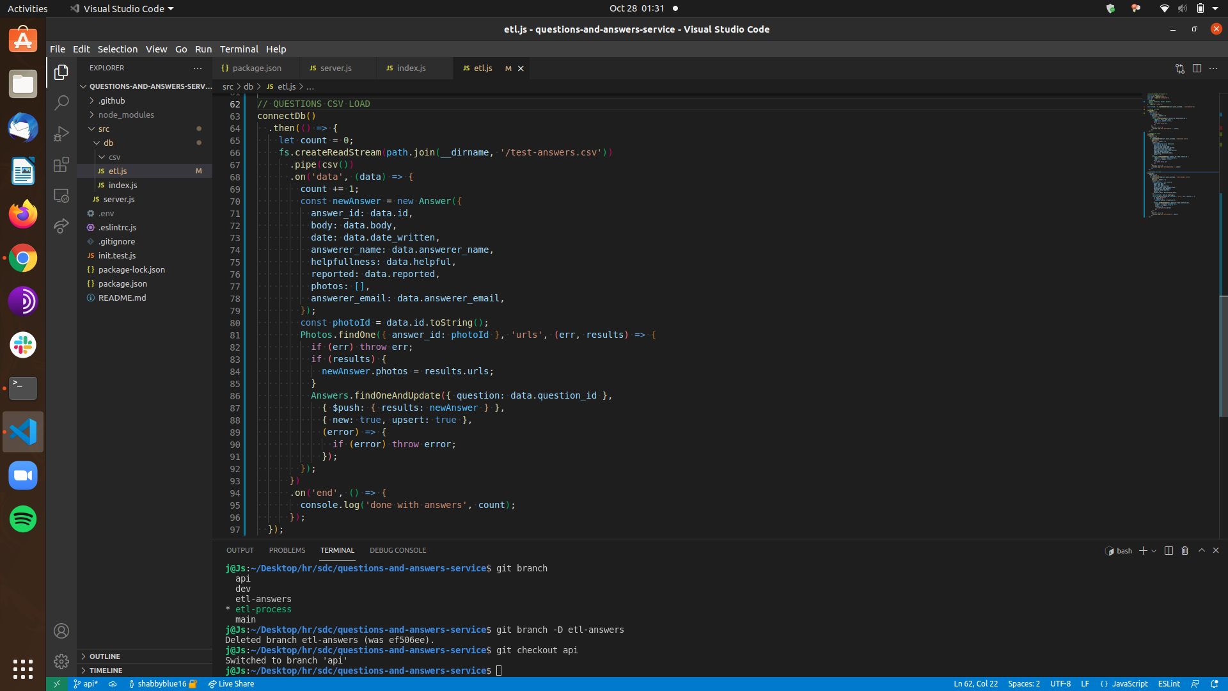
Task: Open the Search view in activity bar
Action: click(61, 103)
